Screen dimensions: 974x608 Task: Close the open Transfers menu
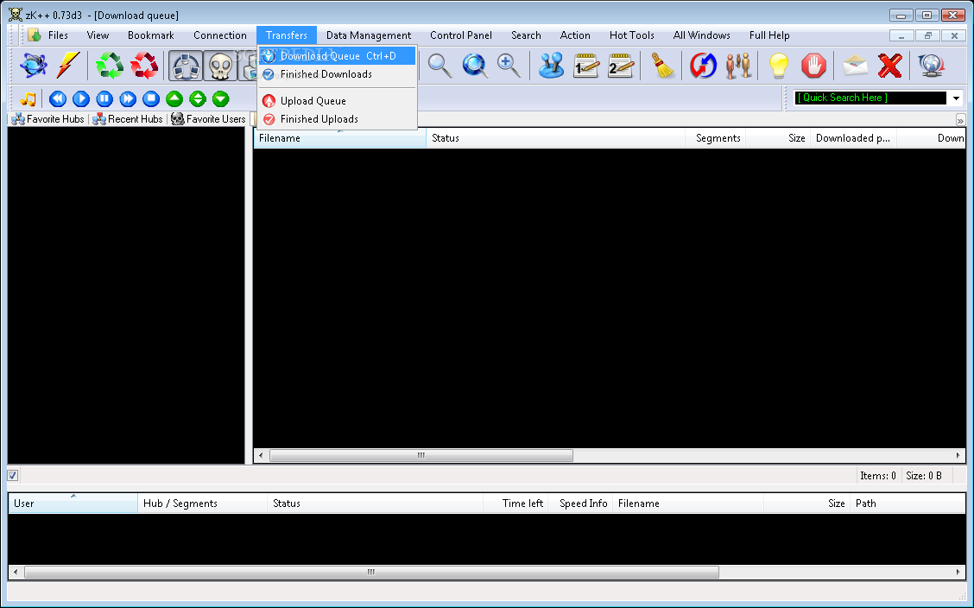tap(287, 35)
